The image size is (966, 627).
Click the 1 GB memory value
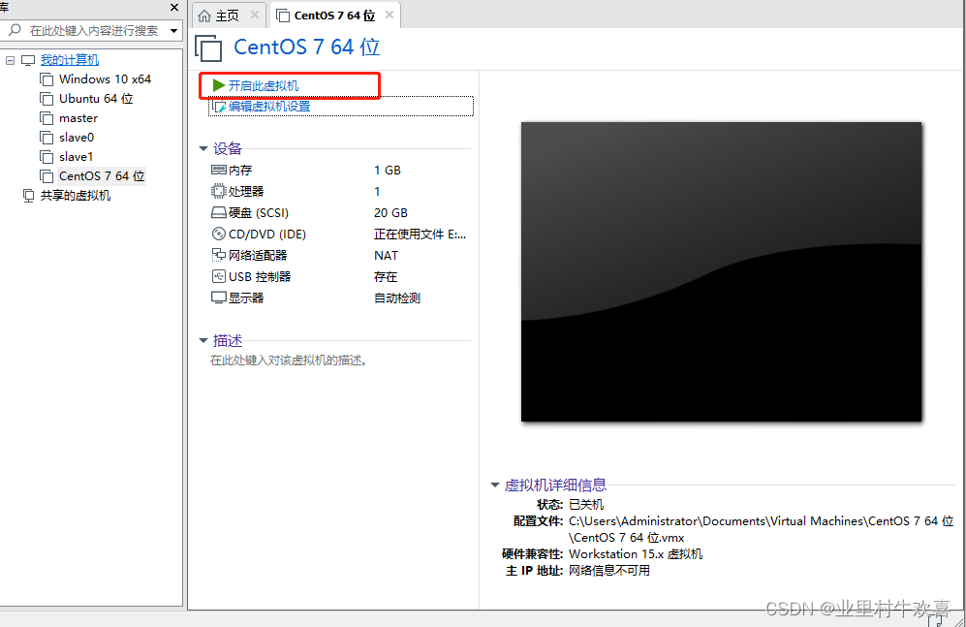388,170
